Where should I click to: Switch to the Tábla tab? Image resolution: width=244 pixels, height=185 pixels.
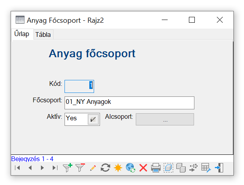43,34
